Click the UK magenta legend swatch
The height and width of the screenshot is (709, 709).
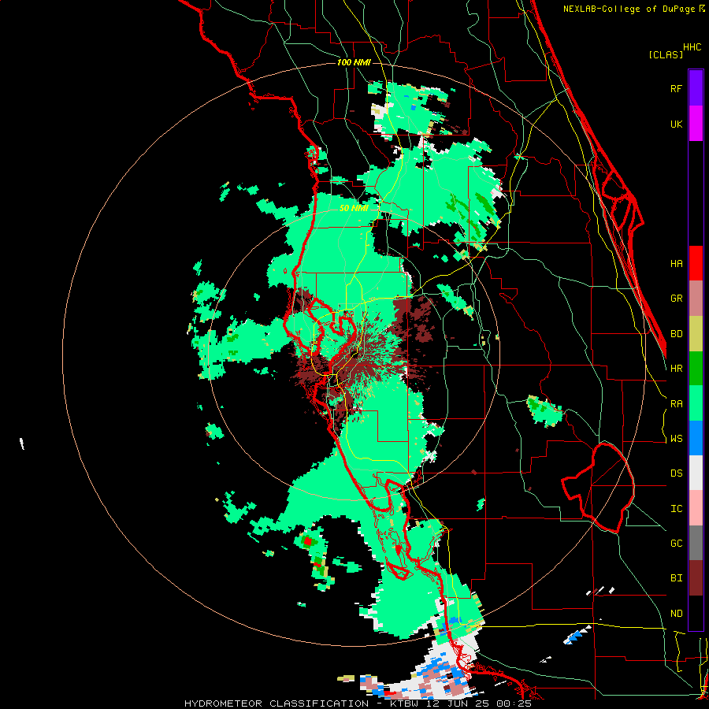[x=696, y=124]
